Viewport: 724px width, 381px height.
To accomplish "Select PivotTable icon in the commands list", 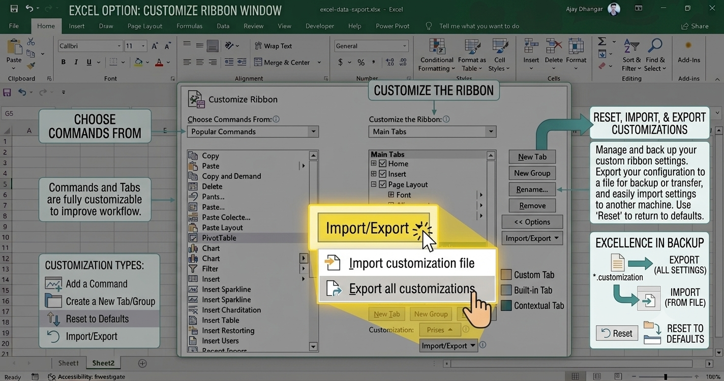I will click(193, 238).
